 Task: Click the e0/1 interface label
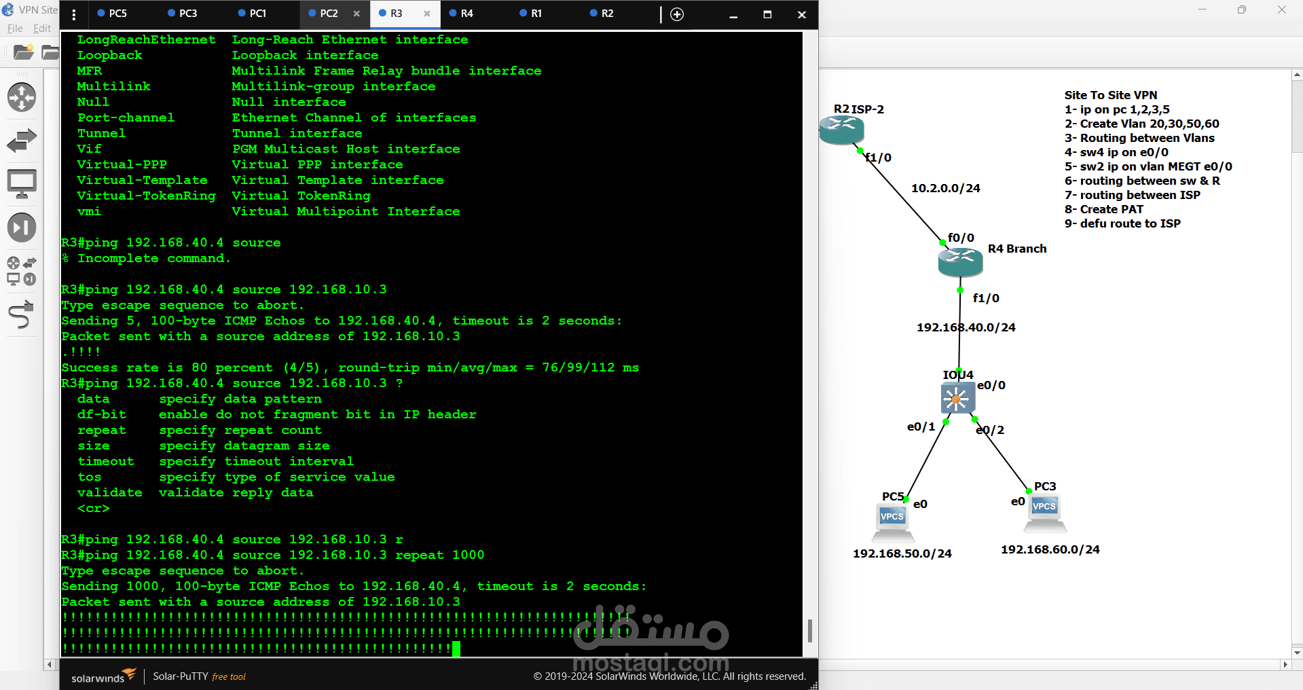point(921,426)
